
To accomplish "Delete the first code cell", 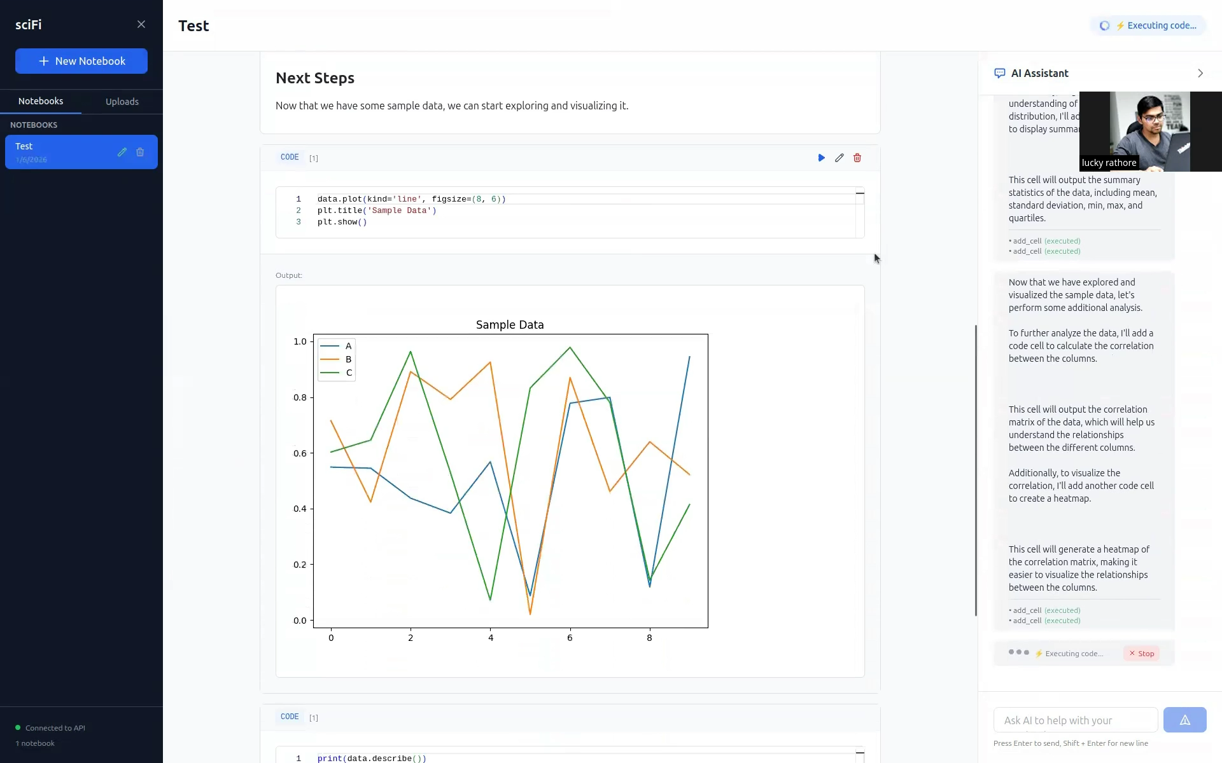I will pyautogui.click(x=857, y=158).
